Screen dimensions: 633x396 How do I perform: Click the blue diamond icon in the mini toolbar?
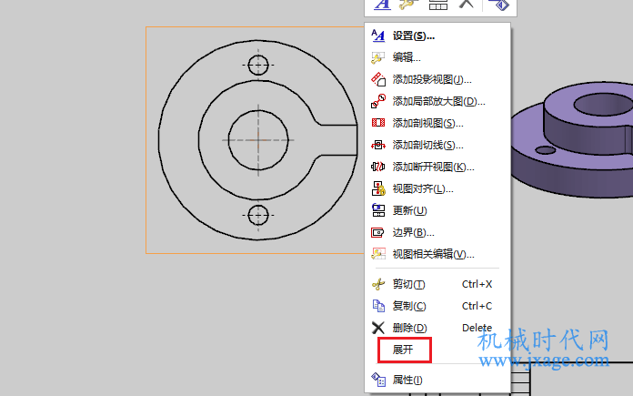498,5
